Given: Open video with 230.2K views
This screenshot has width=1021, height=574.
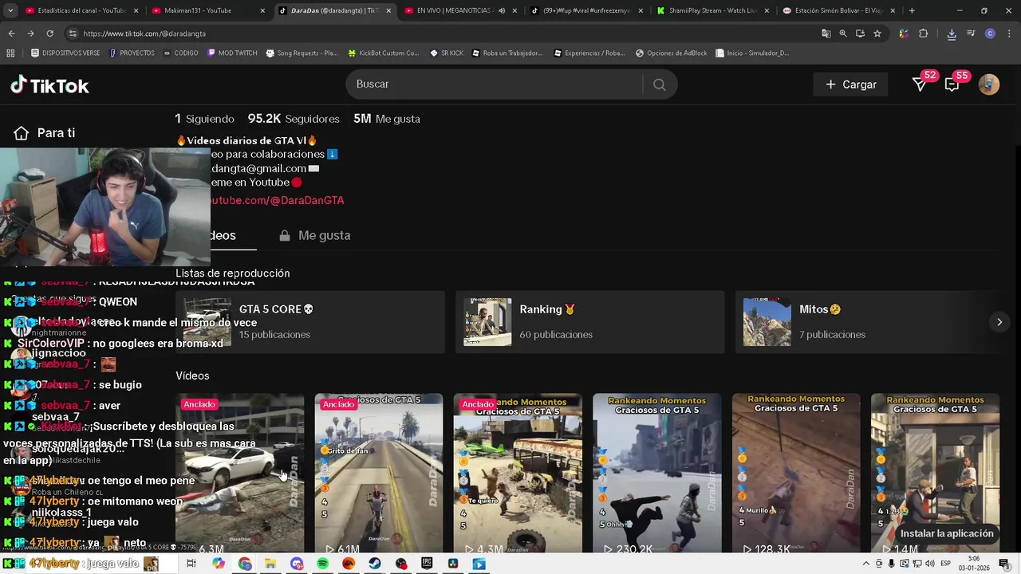Looking at the screenshot, I should tap(656, 474).
